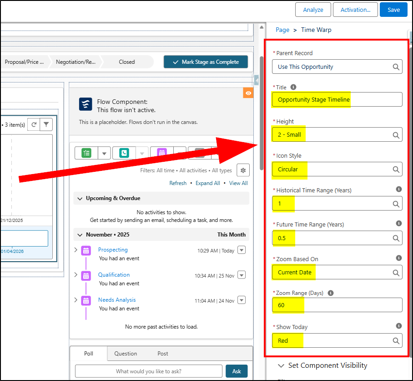Click the filter funnel icon
This screenshot has height=381, width=413.
click(x=46, y=124)
